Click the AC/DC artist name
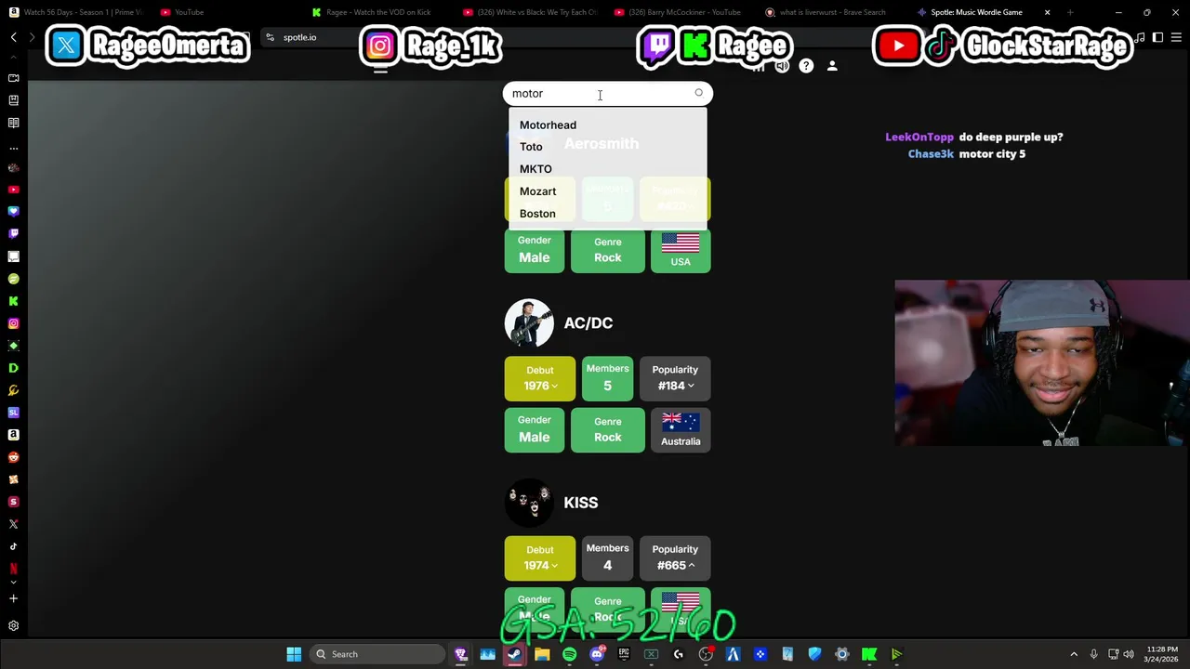Image resolution: width=1190 pixels, height=669 pixels. coord(588,322)
